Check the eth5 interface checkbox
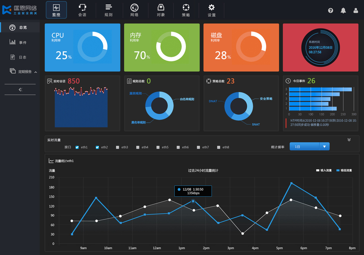 pos(158,147)
